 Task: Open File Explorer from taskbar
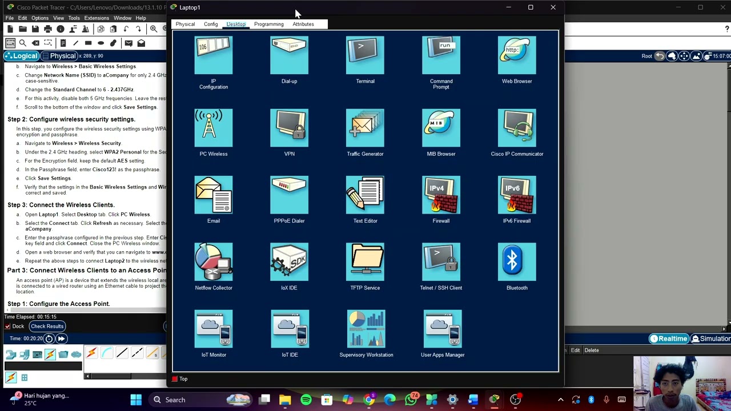tap(285, 400)
